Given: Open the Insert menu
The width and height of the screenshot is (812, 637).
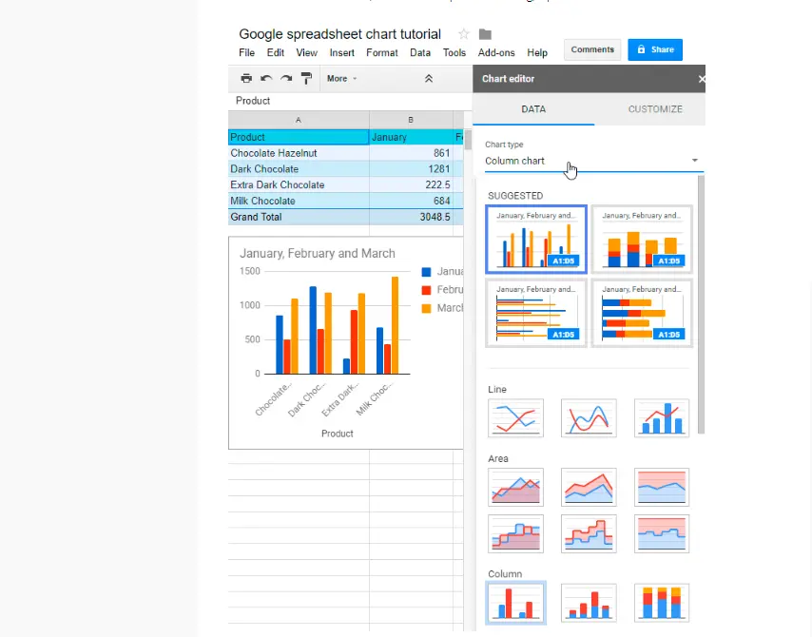Looking at the screenshot, I should coord(341,53).
